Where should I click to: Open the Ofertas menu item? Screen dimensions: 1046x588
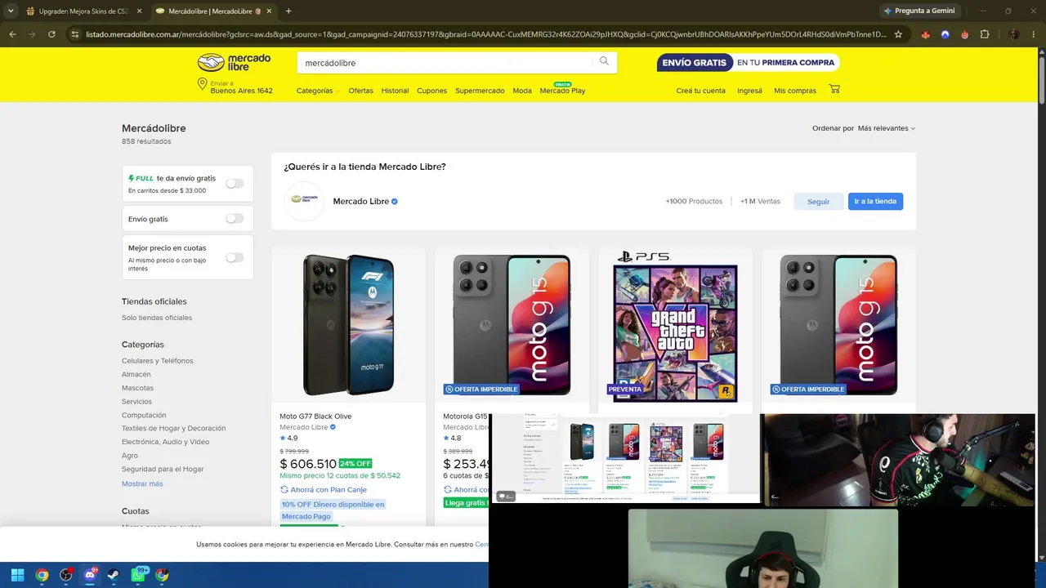coord(361,91)
